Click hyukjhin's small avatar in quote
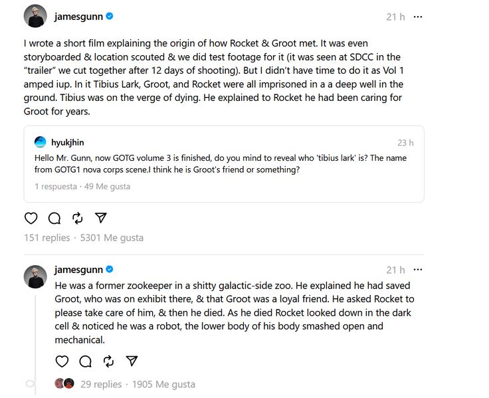 (41, 142)
